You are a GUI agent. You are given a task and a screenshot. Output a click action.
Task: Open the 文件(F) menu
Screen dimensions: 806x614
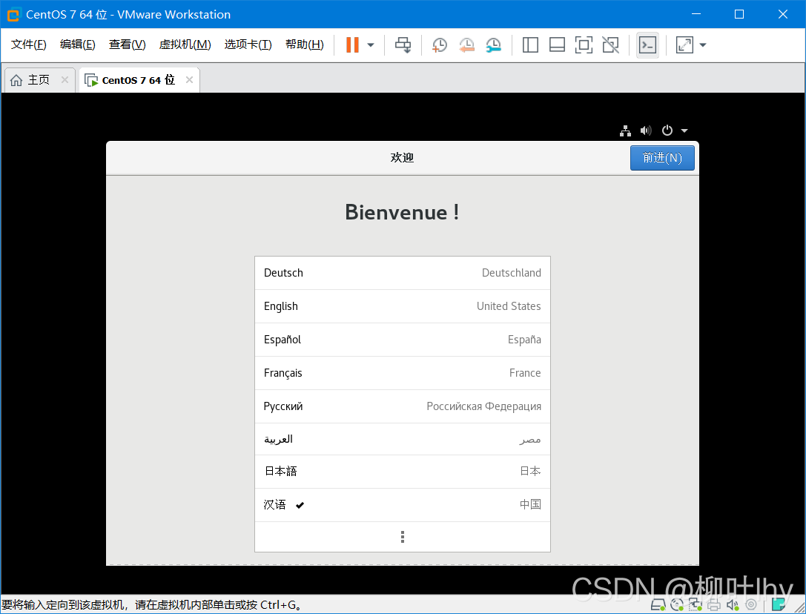click(29, 44)
